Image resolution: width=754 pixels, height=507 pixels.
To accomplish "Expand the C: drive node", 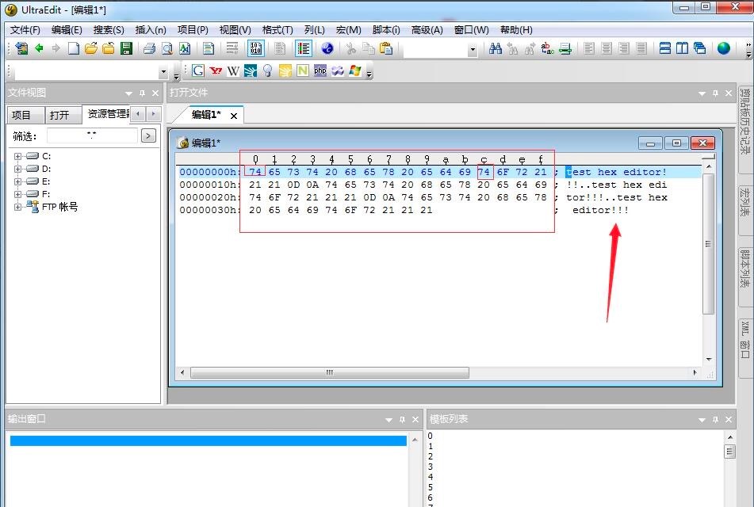I will coord(17,156).
